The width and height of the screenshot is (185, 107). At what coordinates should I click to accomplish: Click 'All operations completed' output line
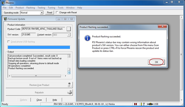point(19,66)
